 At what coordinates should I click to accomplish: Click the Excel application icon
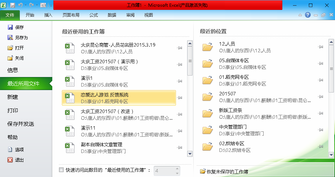[3, 5]
